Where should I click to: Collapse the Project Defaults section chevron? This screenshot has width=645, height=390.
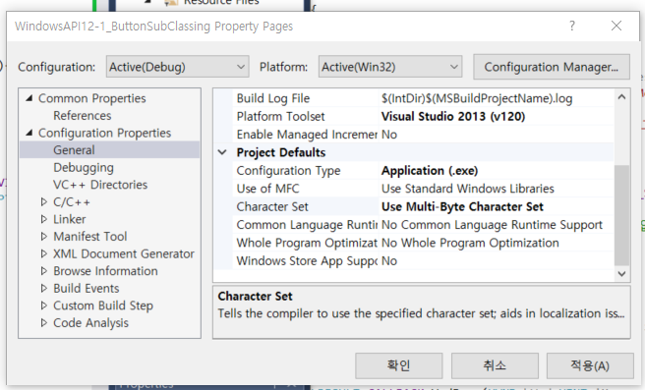222,152
